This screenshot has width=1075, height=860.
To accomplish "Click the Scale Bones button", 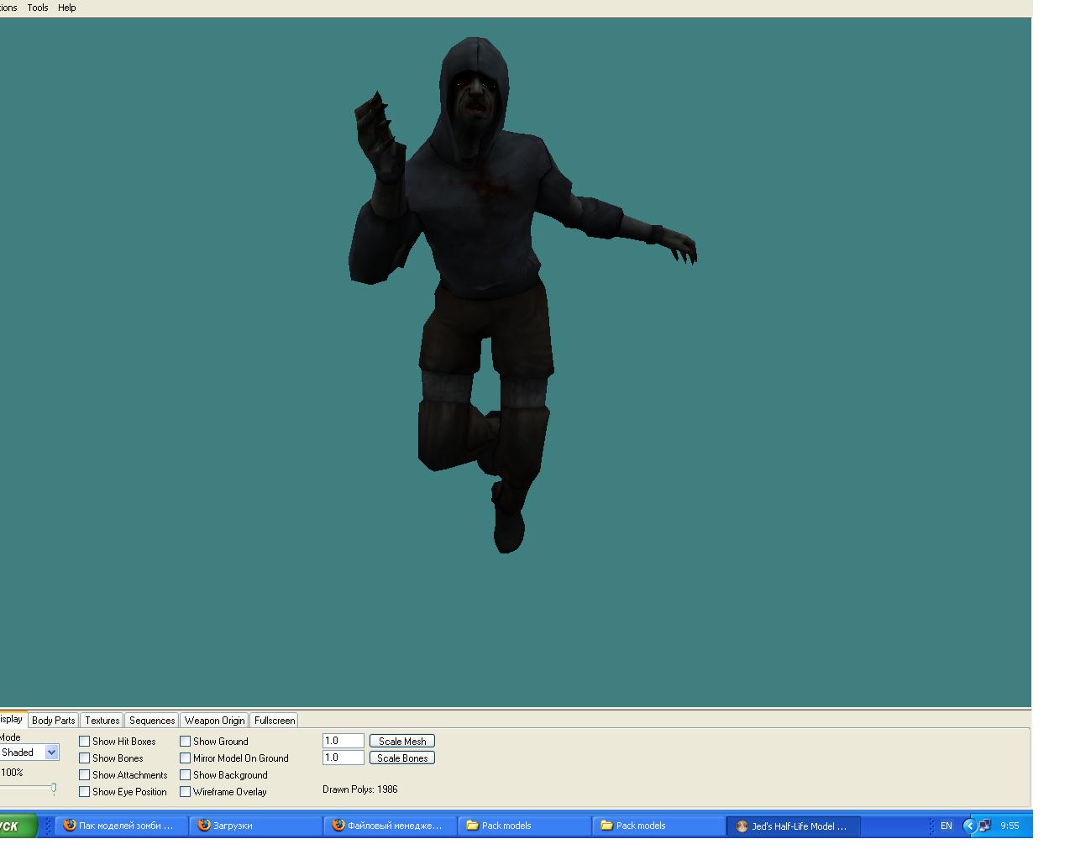I will [x=402, y=758].
